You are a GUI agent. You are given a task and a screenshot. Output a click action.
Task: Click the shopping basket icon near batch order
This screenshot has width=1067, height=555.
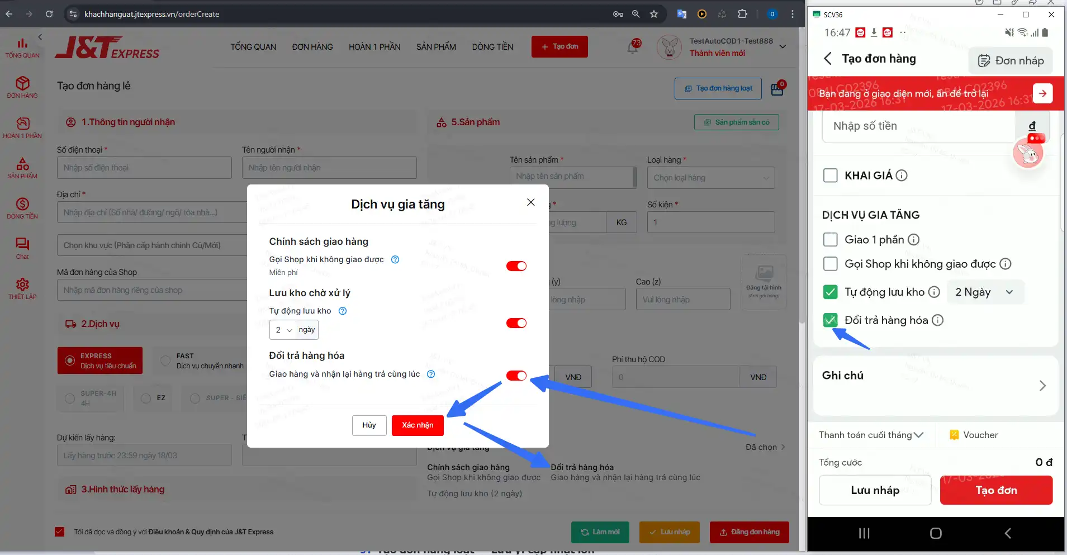pyautogui.click(x=777, y=88)
